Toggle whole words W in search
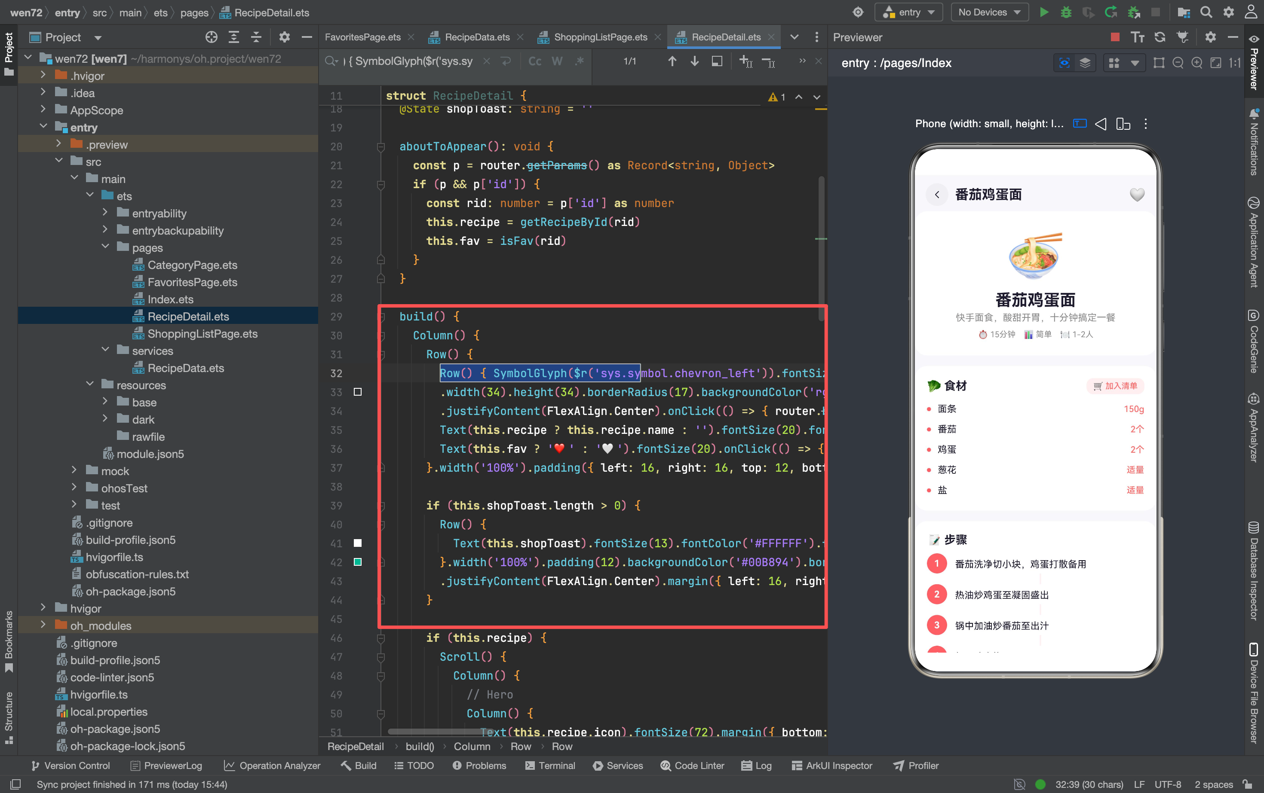Screen dimensions: 1264x793 [x=557, y=61]
